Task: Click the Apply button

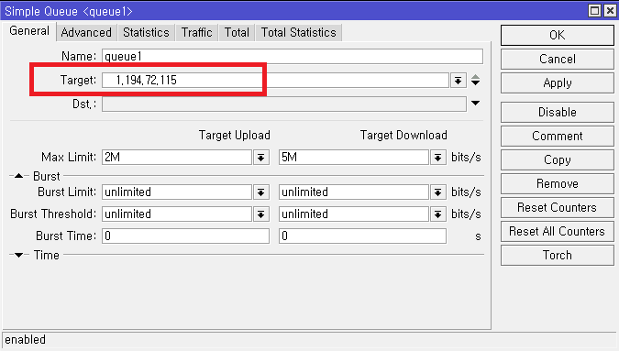Action: [557, 82]
